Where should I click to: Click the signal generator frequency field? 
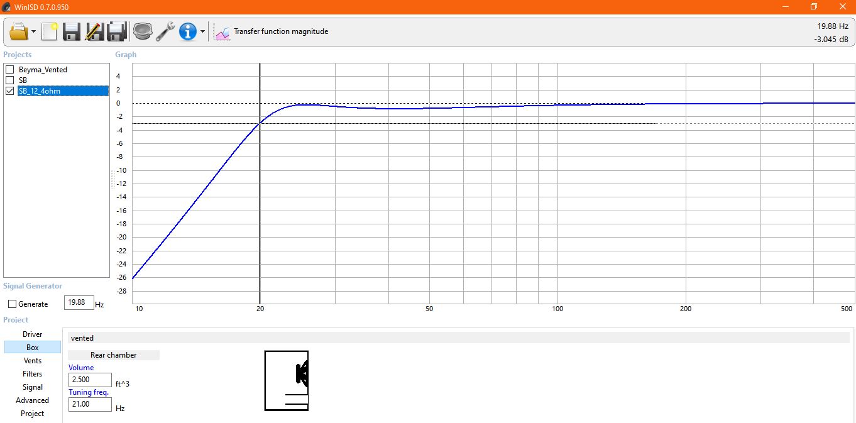click(79, 303)
